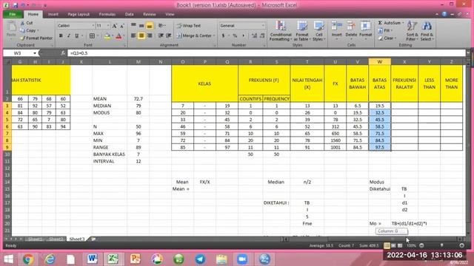Switch to the Insert tab

(x=53, y=14)
